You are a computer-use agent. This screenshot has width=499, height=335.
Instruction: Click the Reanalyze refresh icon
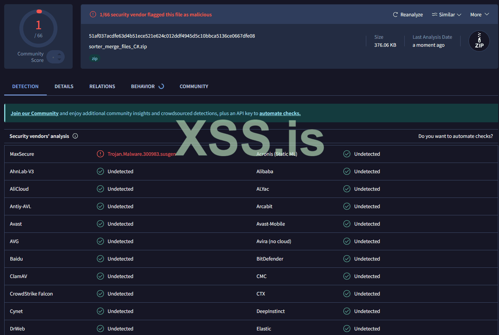pyautogui.click(x=396, y=14)
